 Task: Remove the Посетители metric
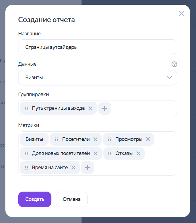pos(95,139)
